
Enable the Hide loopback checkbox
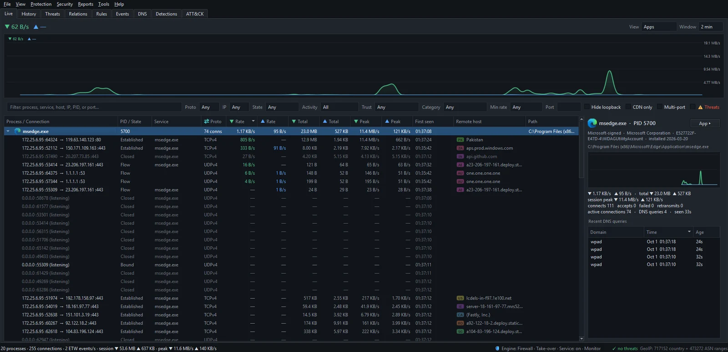point(587,107)
